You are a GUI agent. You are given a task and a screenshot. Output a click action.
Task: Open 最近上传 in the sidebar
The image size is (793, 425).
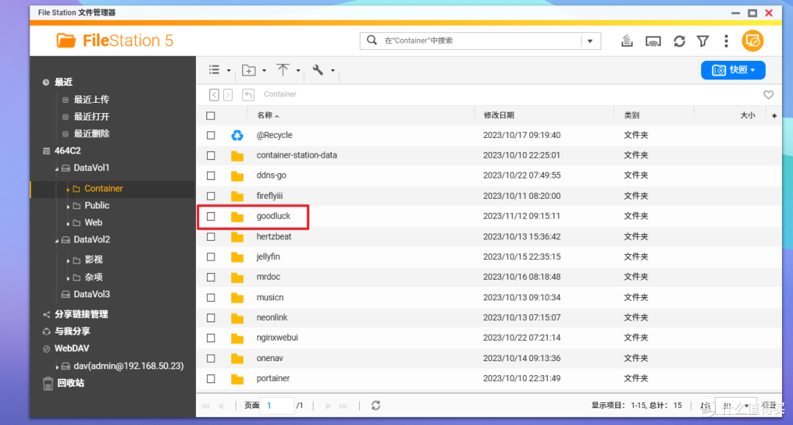92,100
